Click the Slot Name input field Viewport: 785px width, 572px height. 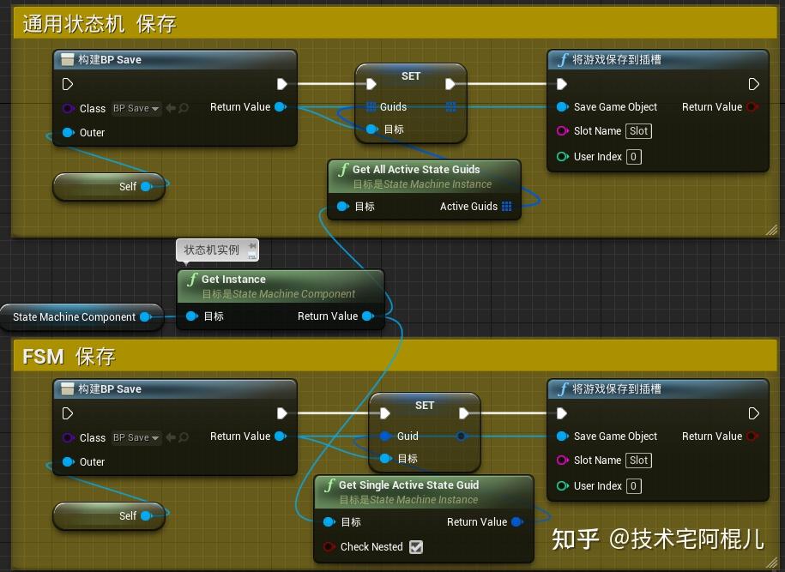click(638, 130)
